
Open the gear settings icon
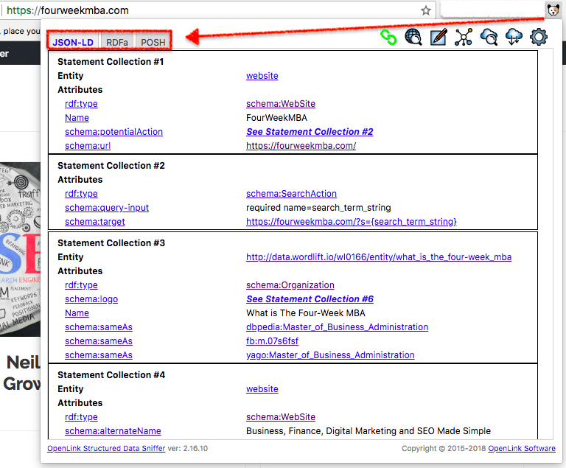pyautogui.click(x=539, y=37)
